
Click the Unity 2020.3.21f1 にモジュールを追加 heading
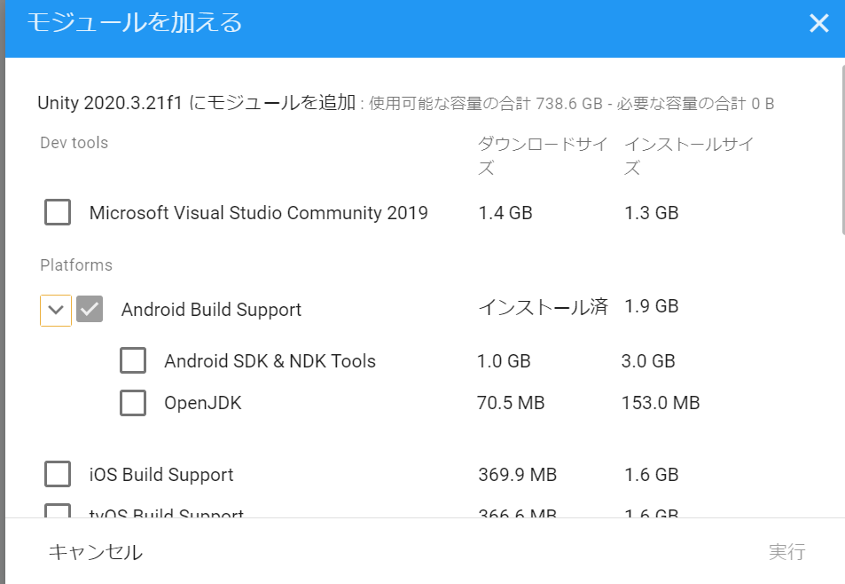tap(197, 102)
